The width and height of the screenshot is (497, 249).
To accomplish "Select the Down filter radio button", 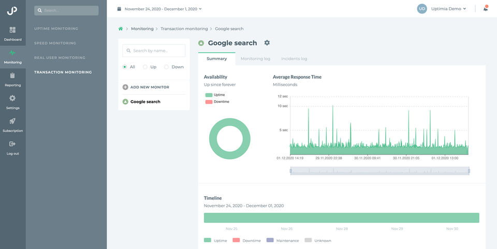I will (x=166, y=67).
